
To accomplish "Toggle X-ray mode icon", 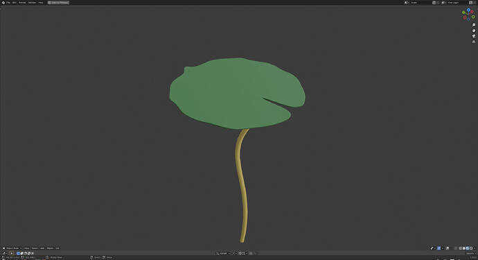I will (456, 248).
